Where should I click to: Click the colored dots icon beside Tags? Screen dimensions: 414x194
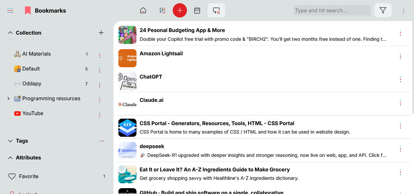pos(101,141)
